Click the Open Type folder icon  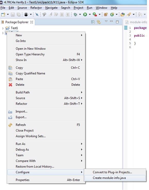(123, 14)
